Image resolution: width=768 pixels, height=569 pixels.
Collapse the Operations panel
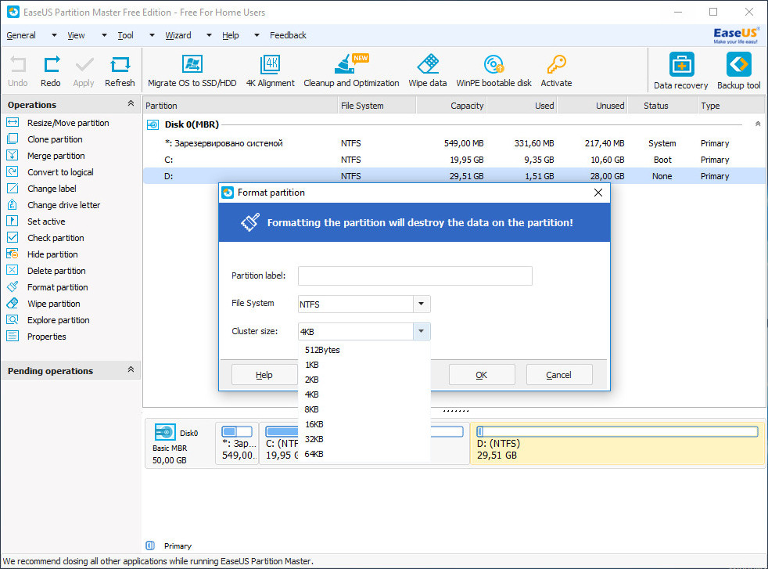tap(131, 103)
